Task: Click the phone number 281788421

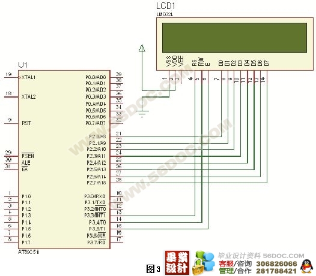Action: [x=276, y=271]
